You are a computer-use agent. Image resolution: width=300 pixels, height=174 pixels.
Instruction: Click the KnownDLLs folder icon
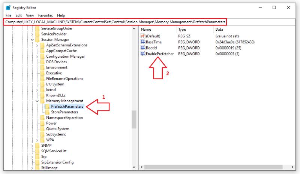[42, 95]
